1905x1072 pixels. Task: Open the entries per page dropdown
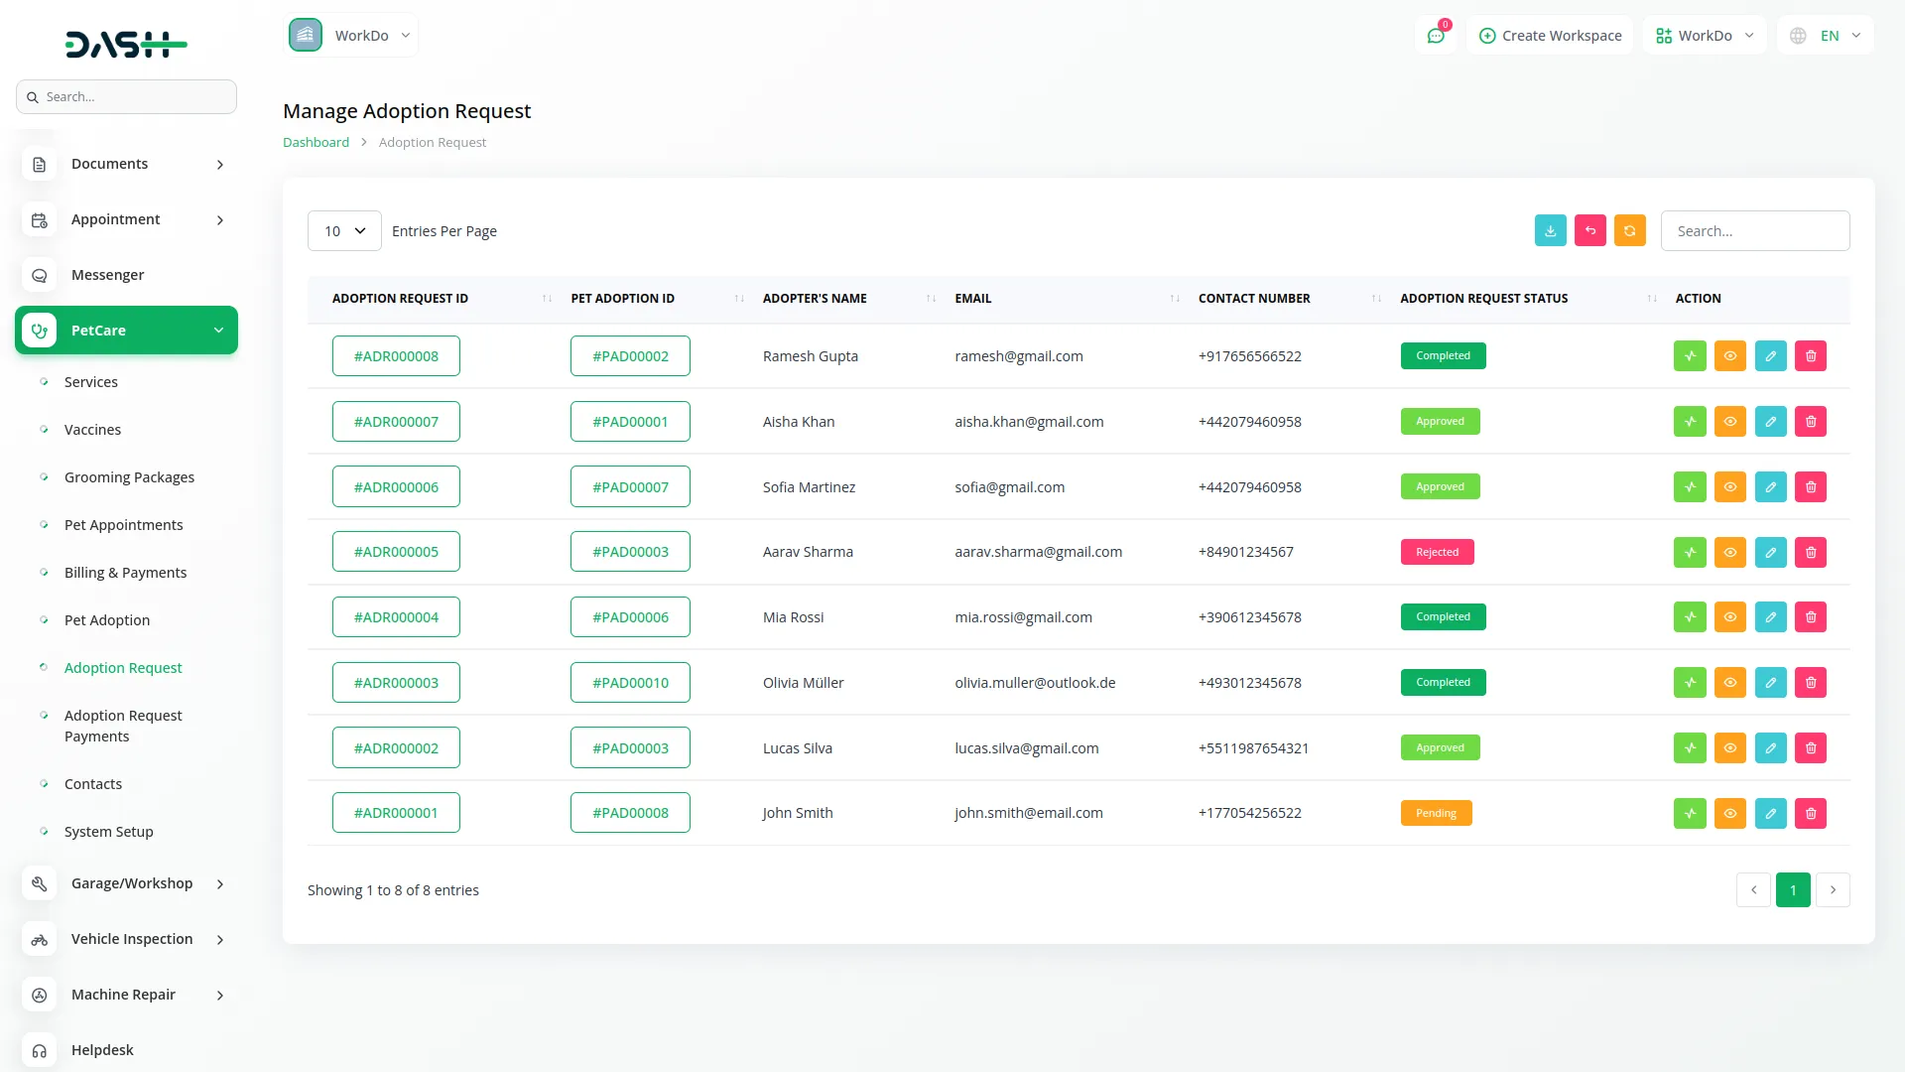(x=344, y=231)
